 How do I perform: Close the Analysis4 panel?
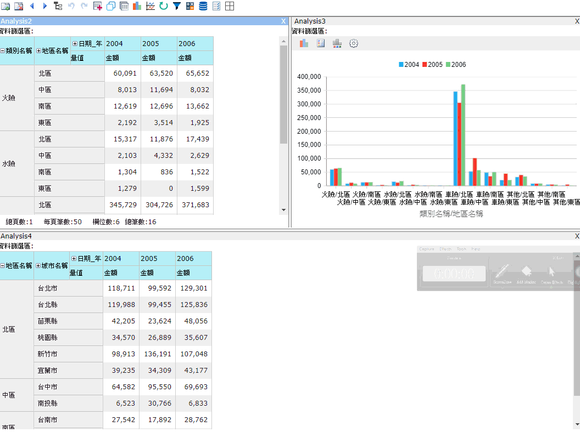coord(577,236)
